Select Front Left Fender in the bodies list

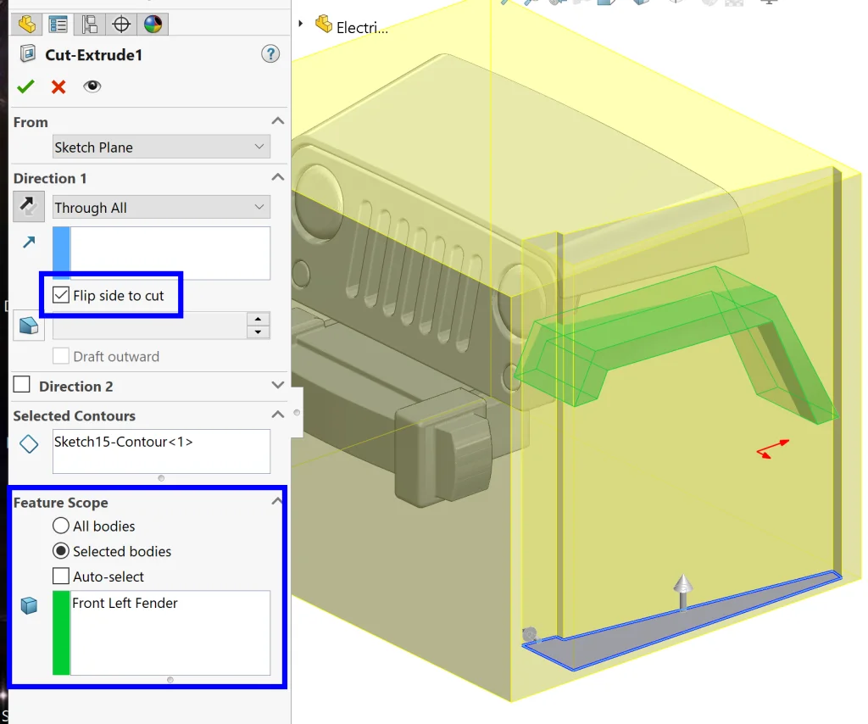(x=125, y=604)
